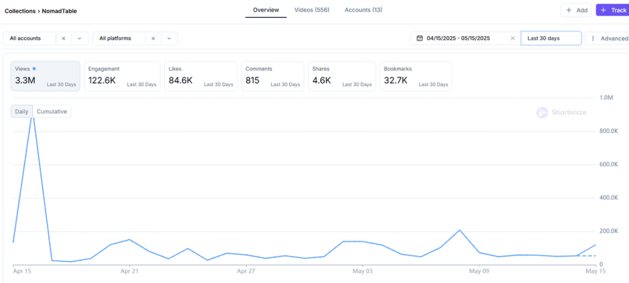The width and height of the screenshot is (629, 283).
Task: Click the three-dot icon beside Advanced
Action: click(593, 38)
